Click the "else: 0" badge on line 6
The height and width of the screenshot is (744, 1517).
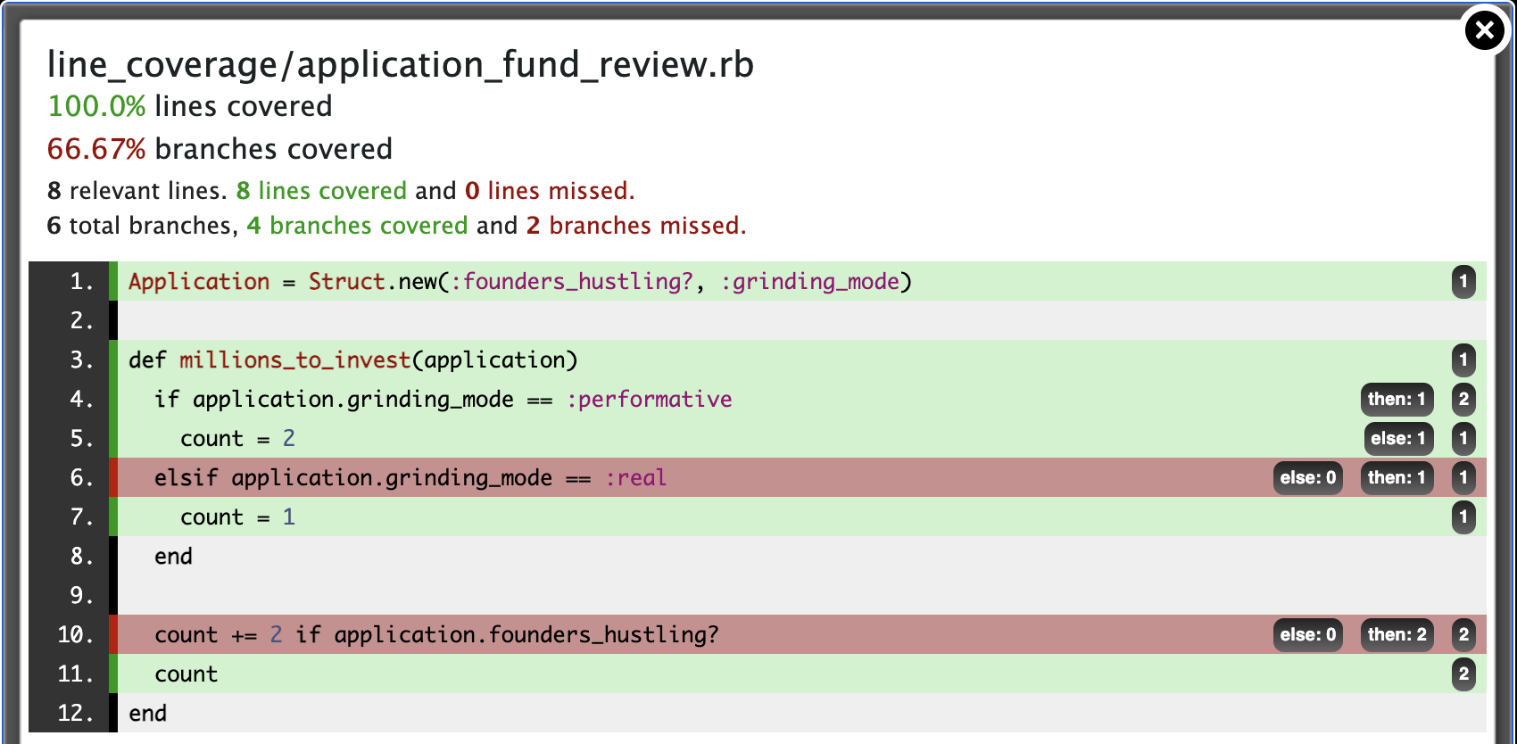click(x=1307, y=478)
